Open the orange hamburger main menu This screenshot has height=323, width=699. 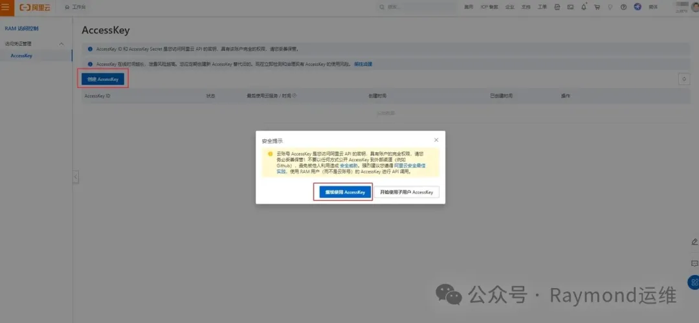point(5,7)
